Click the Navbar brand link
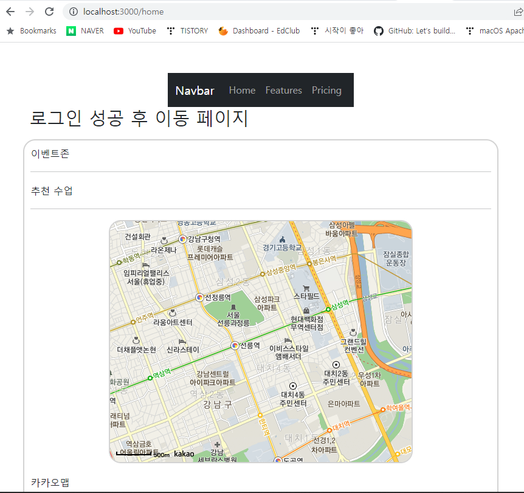524x493 pixels. point(195,91)
